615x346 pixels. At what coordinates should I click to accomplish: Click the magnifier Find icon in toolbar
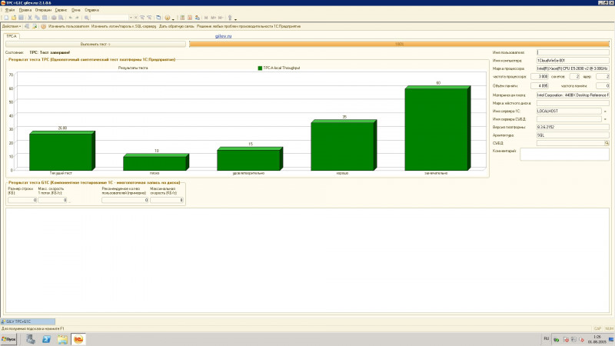pos(86,17)
